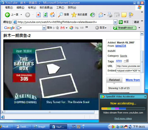Click the yellow note Discuss icon
This screenshot has width=148, height=130.
[124, 15]
